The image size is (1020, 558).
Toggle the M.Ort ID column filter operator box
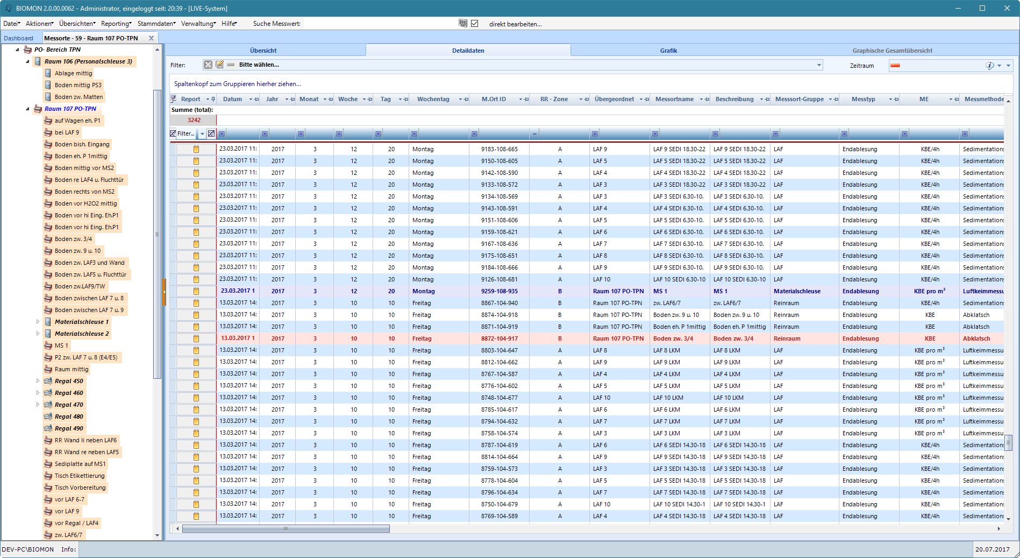(474, 133)
